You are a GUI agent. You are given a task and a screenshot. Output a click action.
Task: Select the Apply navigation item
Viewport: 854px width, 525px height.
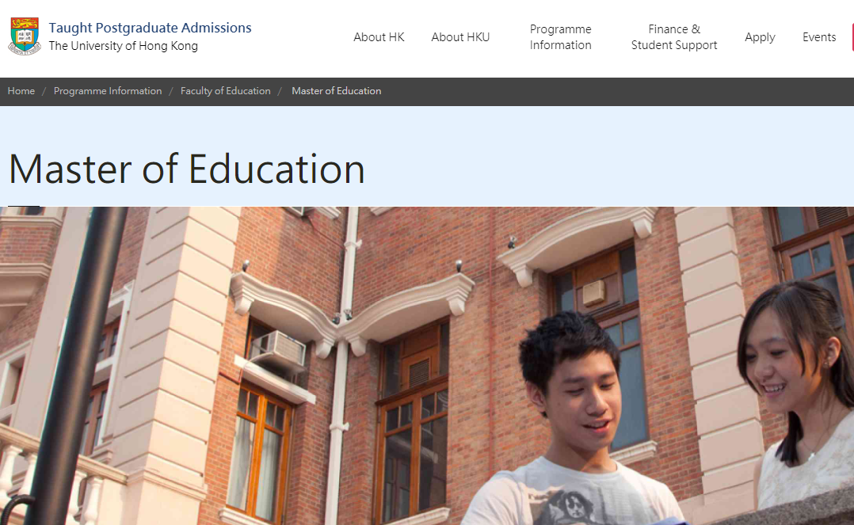tap(760, 37)
